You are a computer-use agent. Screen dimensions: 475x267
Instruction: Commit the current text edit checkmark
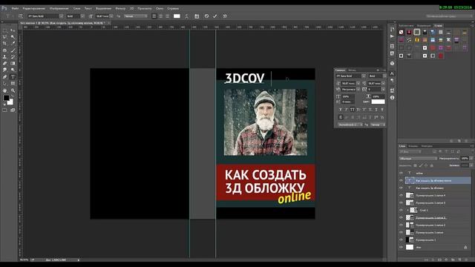214,16
